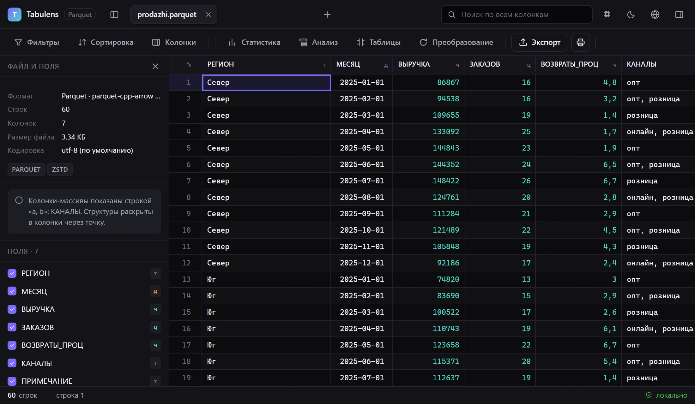Click the ZSTD tag

coord(60,169)
